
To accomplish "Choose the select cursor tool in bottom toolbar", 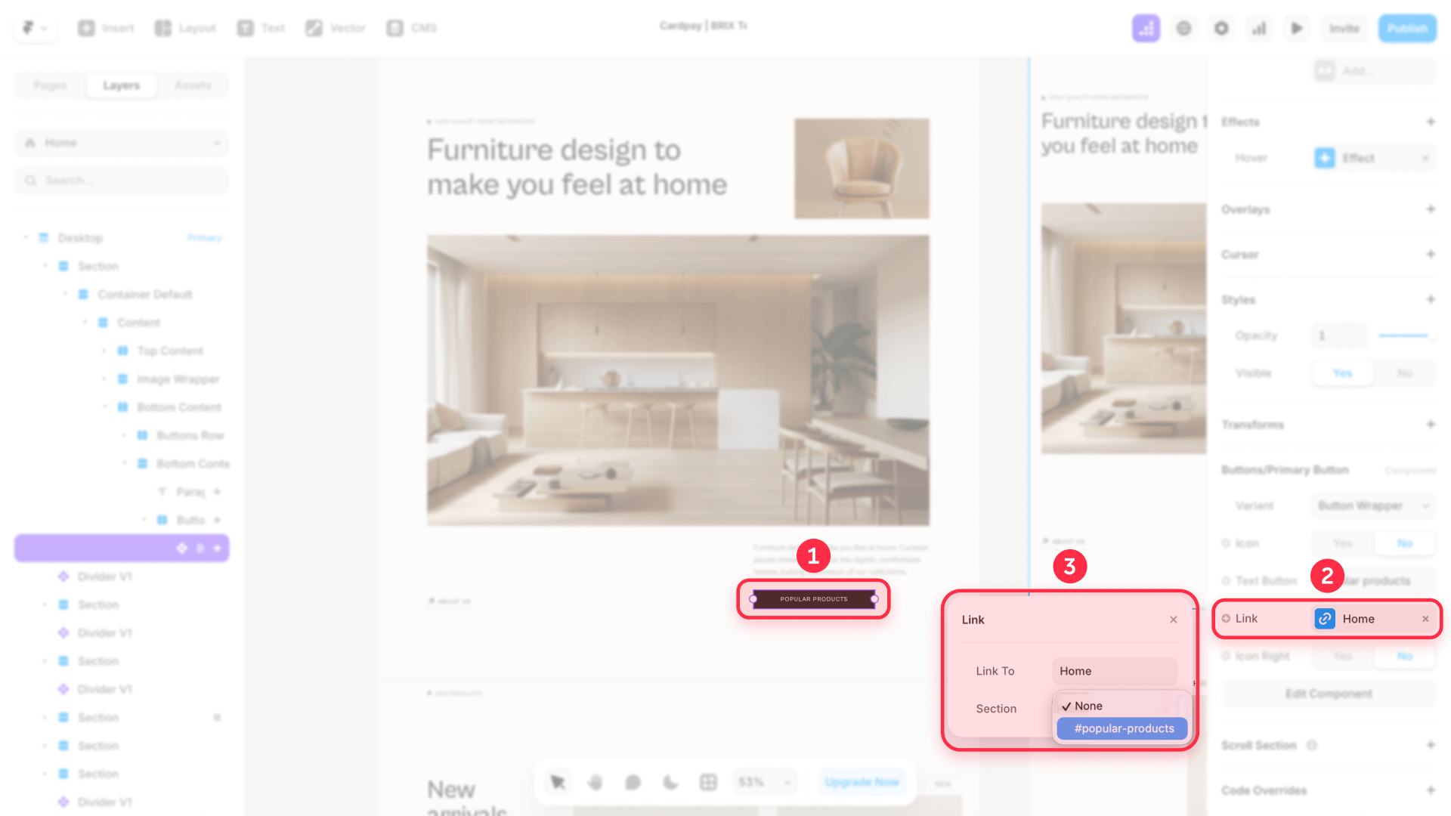I will tap(558, 782).
